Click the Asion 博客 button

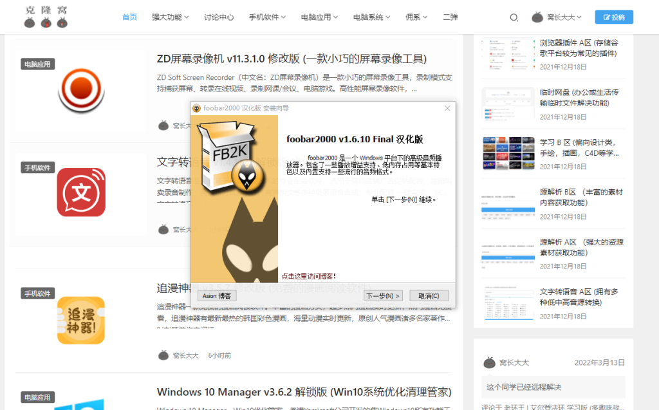click(x=217, y=295)
